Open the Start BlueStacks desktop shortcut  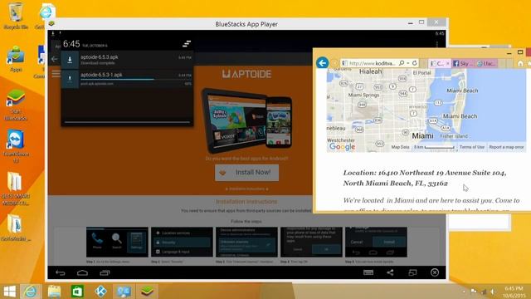point(16,105)
